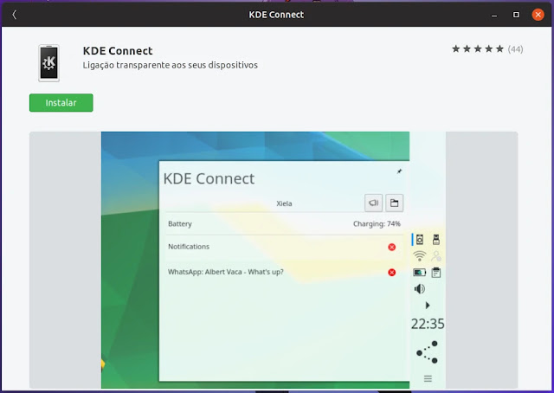Screen dimensions: 554x393
Task: Click the pin icon in screenshot panel
Action: pyautogui.click(x=399, y=171)
